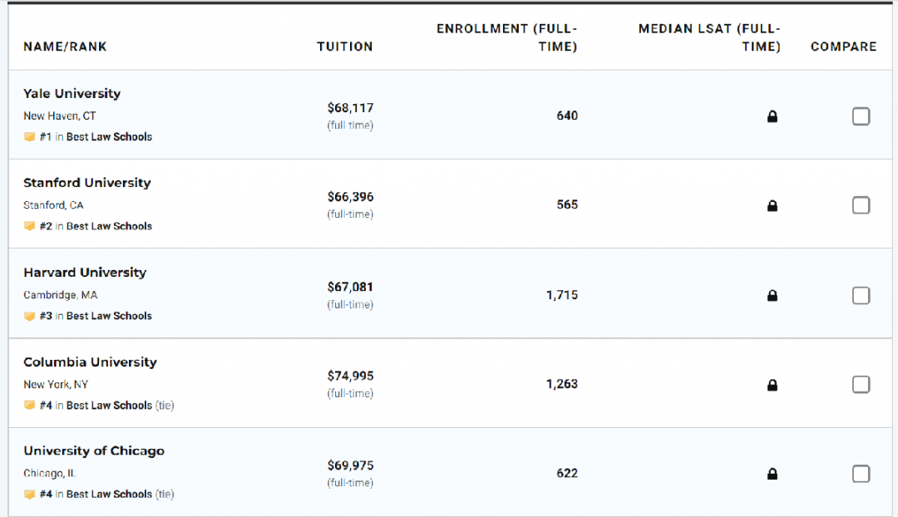Click Columbia's locked median LSAT icon
898x517 pixels.
point(772,385)
